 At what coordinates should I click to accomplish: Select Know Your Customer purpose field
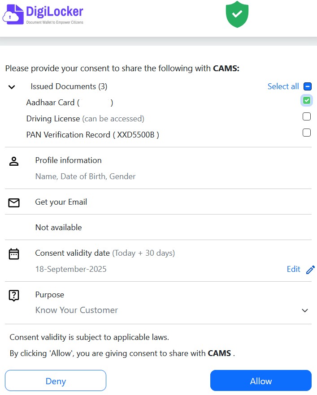click(x=77, y=310)
